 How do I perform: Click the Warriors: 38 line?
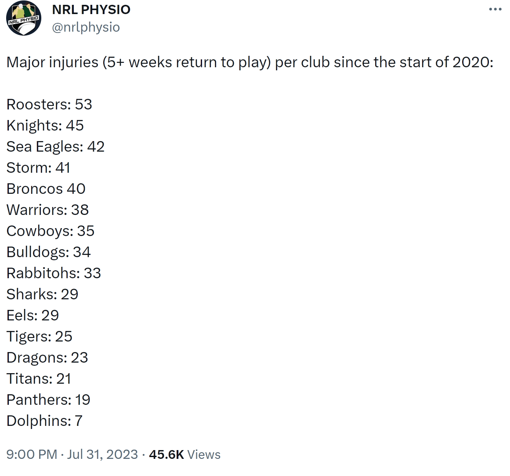pyautogui.click(x=47, y=210)
